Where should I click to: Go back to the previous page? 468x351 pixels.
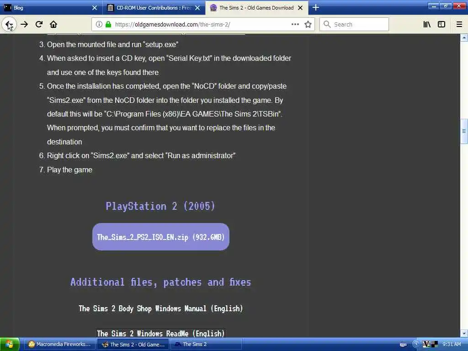[9, 25]
